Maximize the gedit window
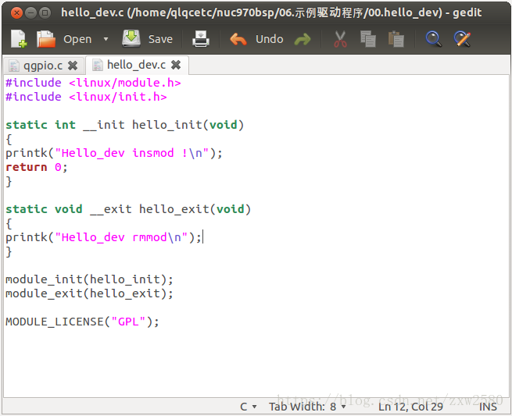The image size is (512, 416). (45, 13)
